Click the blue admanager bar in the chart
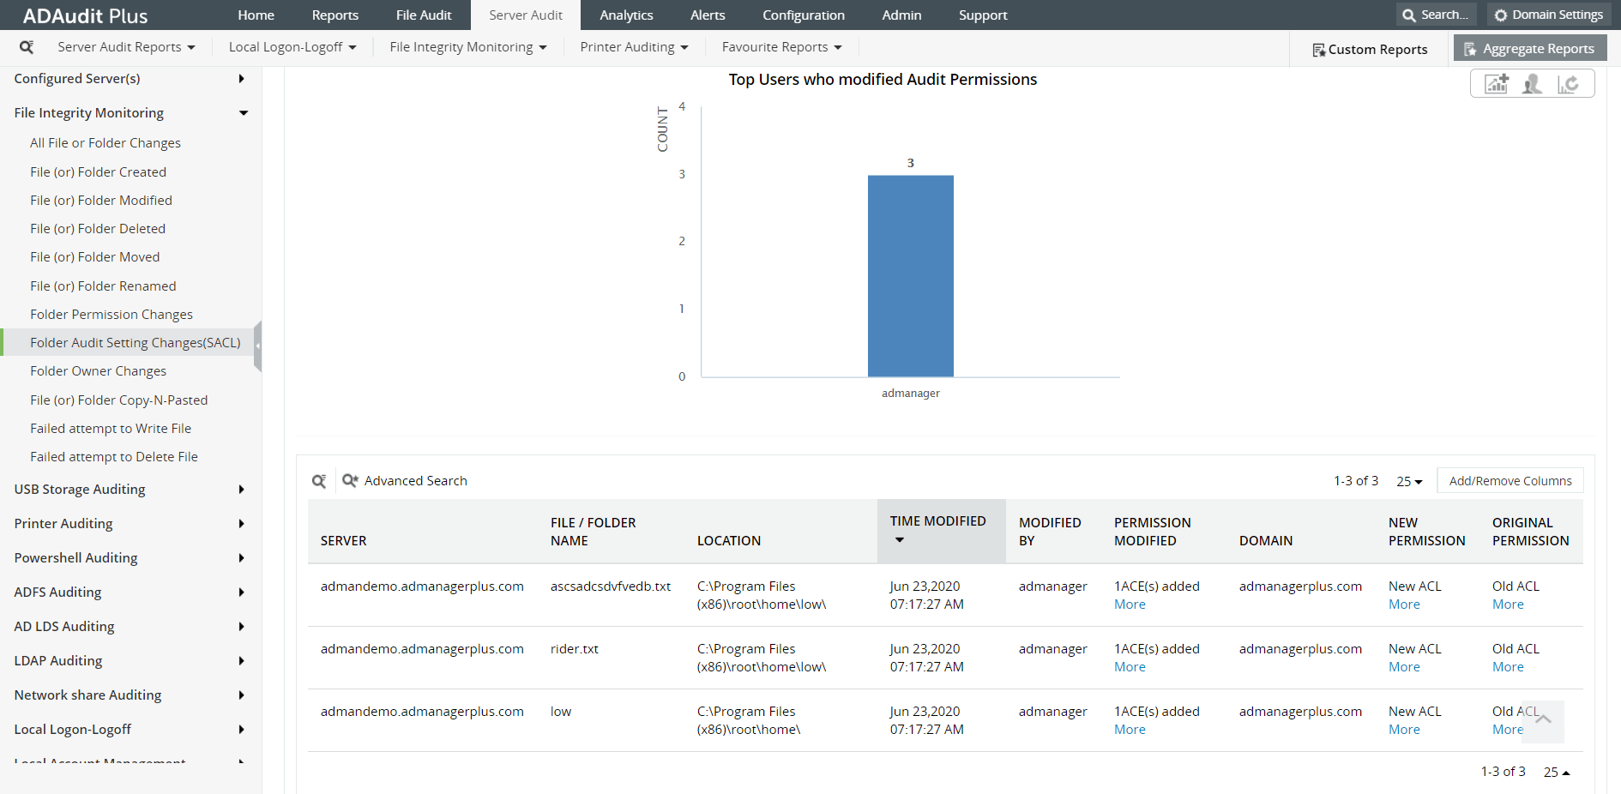The image size is (1621, 794). click(910, 276)
